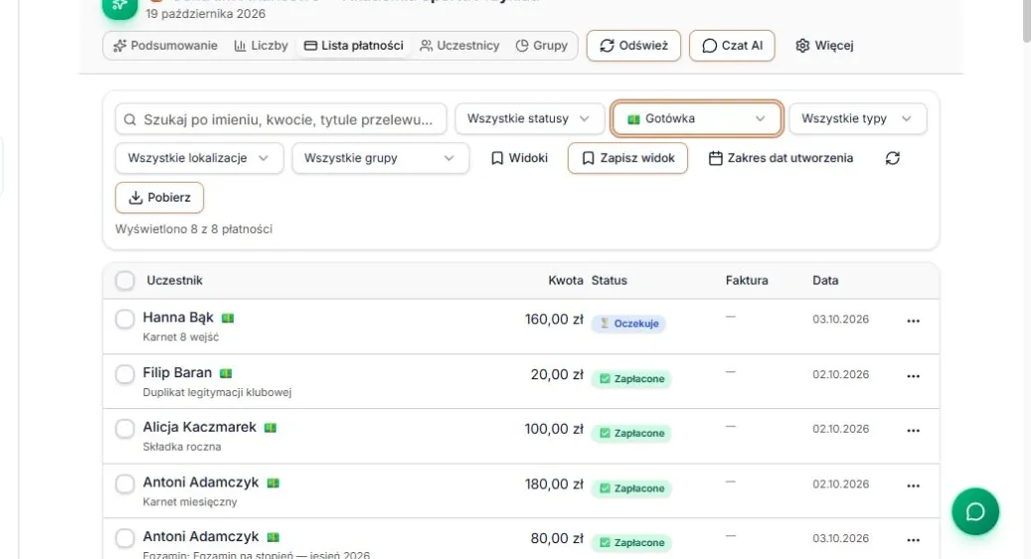
Task: Click Filip Baran participant name
Action: [177, 373]
